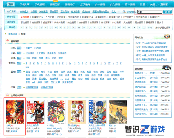Filter category by 少女漫画 in 漫画导航
Image resolution: width=174 pixels, height=138 pixels.
41,53
